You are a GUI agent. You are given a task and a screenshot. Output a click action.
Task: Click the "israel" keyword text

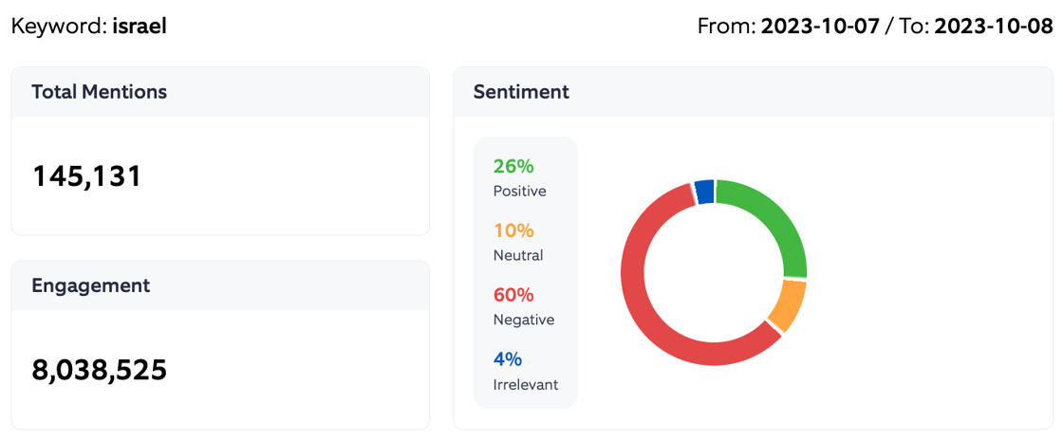[139, 26]
